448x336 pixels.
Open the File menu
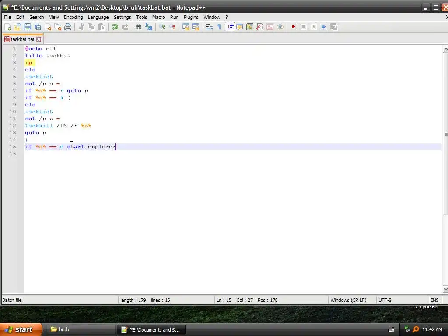tap(7, 17)
